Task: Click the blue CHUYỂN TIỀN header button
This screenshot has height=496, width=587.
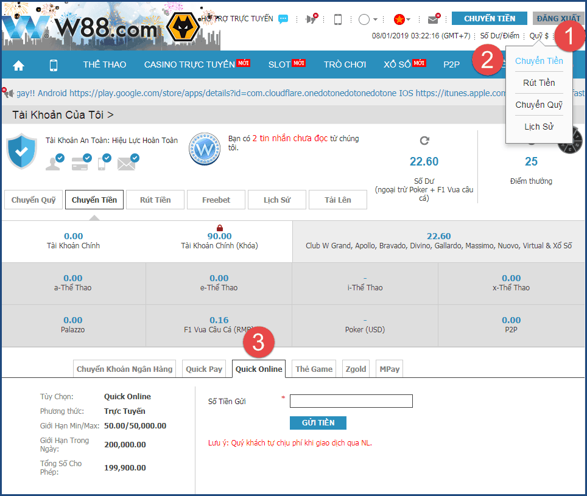Action: tap(490, 18)
